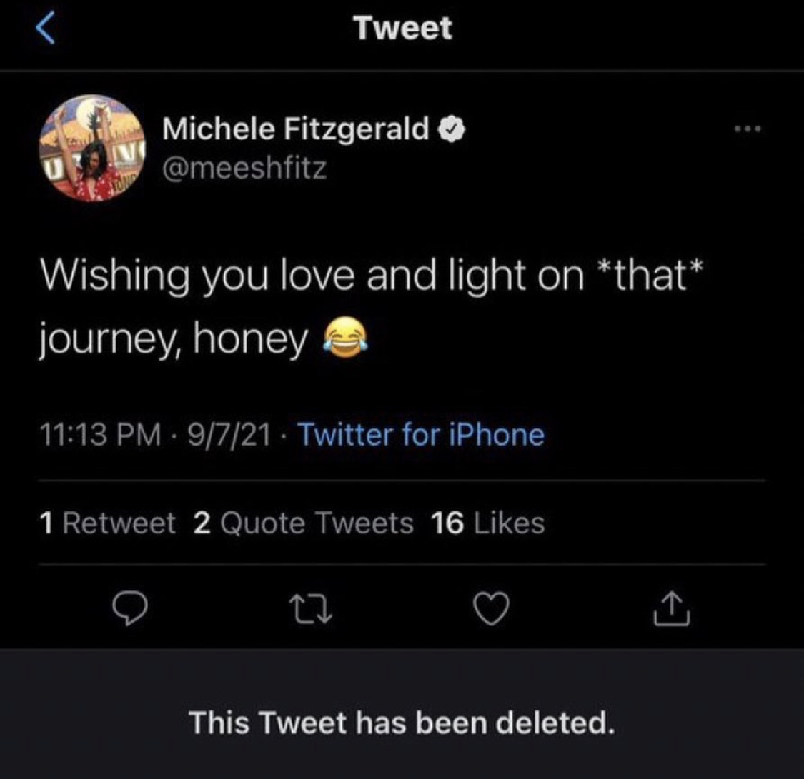This screenshot has height=779, width=804.
Task: Open Michele Fitzgerald's profile picture
Action: click(x=92, y=148)
